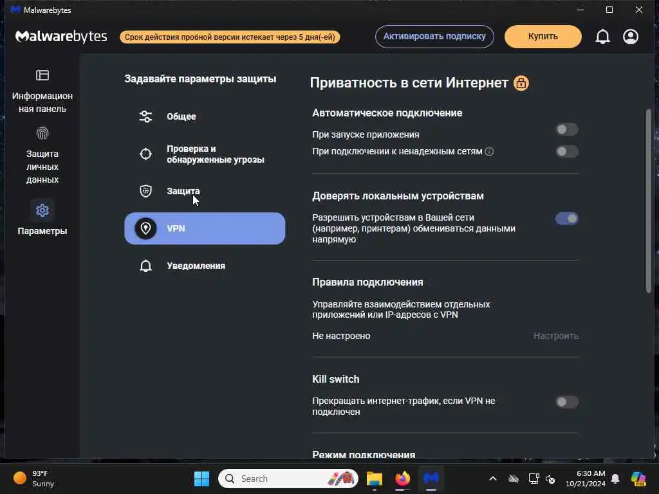Click info icon beside untrusted networks option
This screenshot has width=659, height=494.
point(489,152)
